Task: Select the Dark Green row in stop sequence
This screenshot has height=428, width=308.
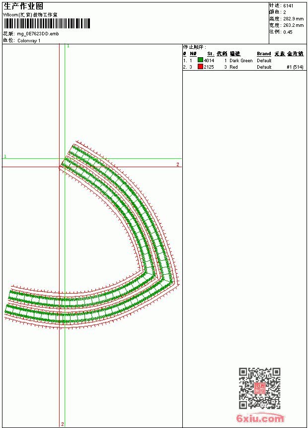Action: pos(244,60)
